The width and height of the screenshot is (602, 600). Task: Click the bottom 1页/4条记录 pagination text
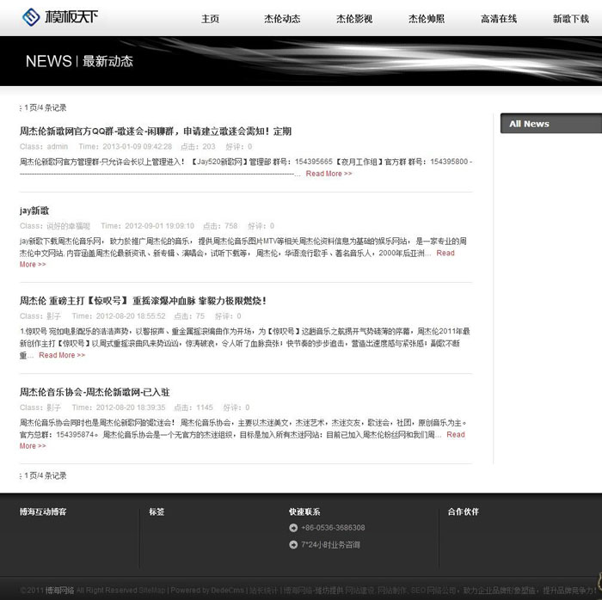45,475
